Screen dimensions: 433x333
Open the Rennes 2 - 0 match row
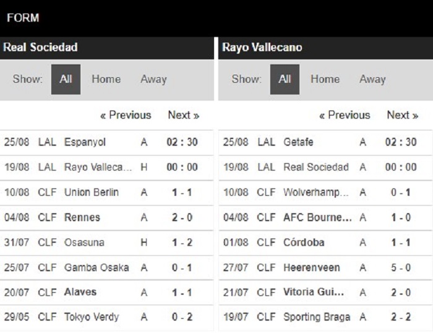(x=106, y=217)
